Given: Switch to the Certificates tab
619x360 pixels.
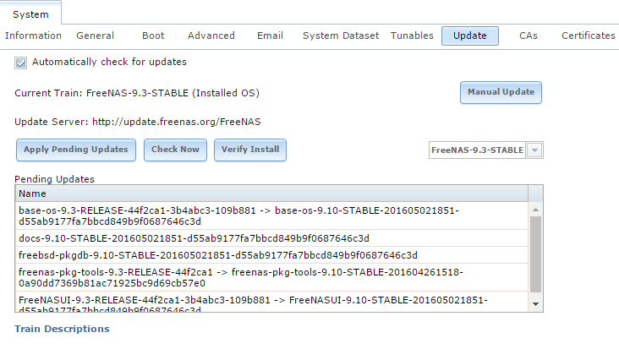Looking at the screenshot, I should point(589,35).
